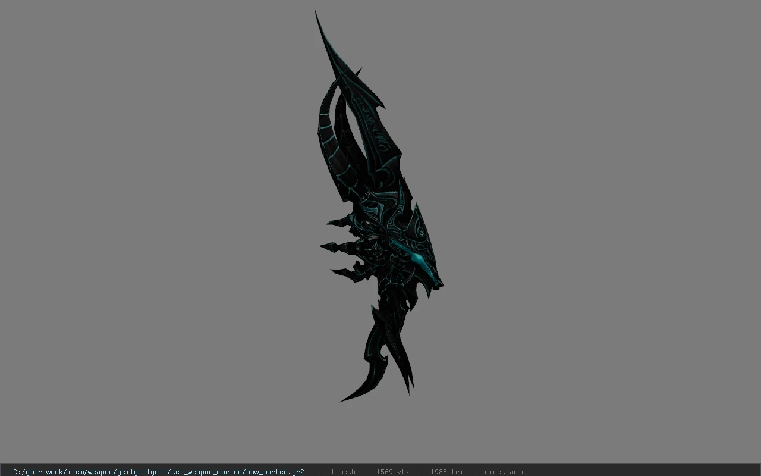Click the '1 mesh' status entry
Viewport: 761px width, 476px height.
pos(343,472)
